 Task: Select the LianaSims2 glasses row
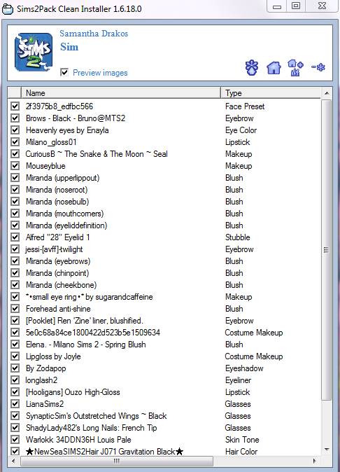[x=164, y=403]
